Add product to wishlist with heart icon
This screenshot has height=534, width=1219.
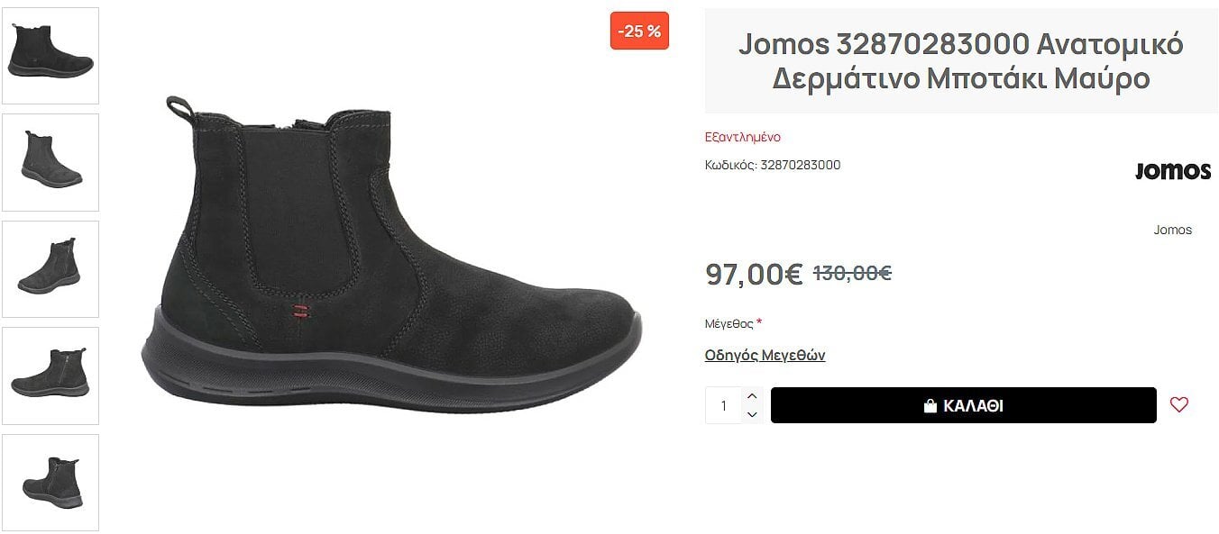click(1178, 405)
